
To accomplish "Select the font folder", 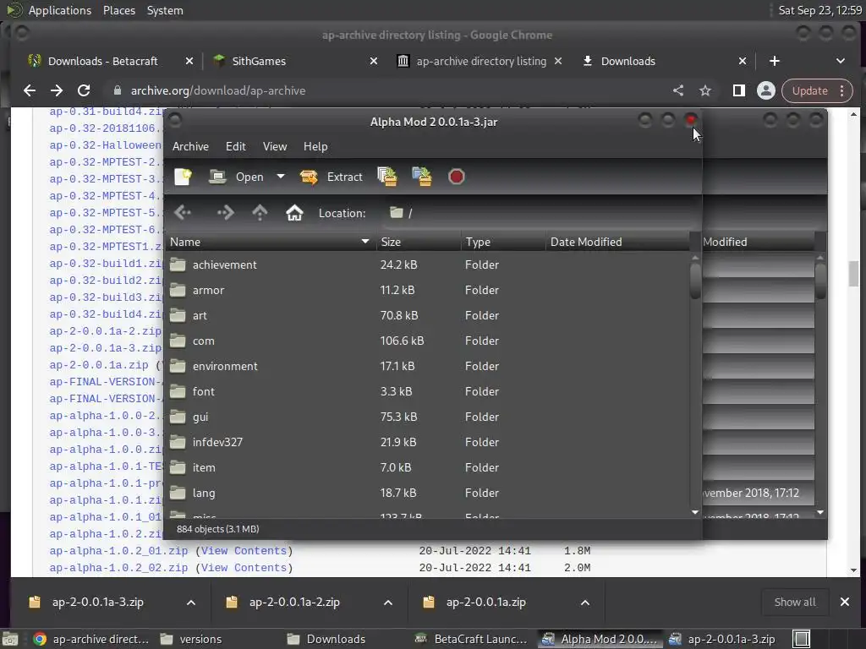I will (x=427, y=392).
